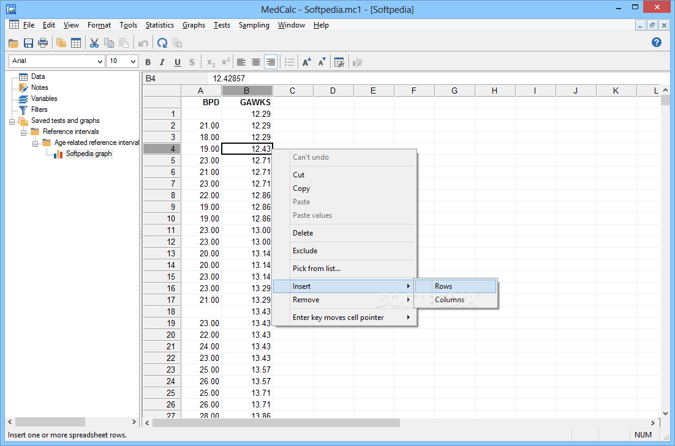The height and width of the screenshot is (446, 675).
Task: Click the spreadsheet horizontal scrollbar right arrow
Action: [652, 423]
